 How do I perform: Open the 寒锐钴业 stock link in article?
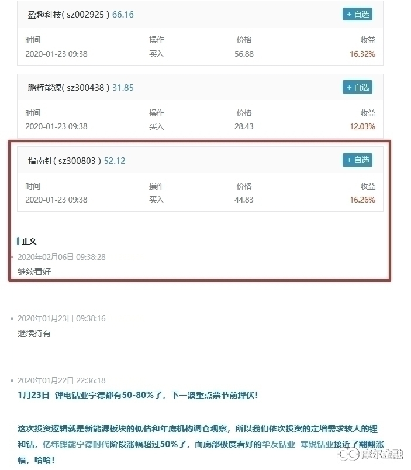(317, 444)
